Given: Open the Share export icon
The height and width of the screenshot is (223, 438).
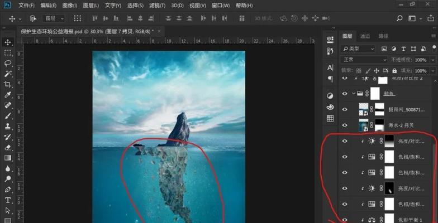Looking at the screenshot, I should tap(430, 18).
